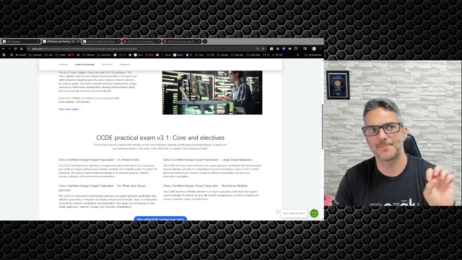The image size is (462, 260).
Task: Switch to CCDE v3.1 Unified Exam Topics tab
Action: 101,42
